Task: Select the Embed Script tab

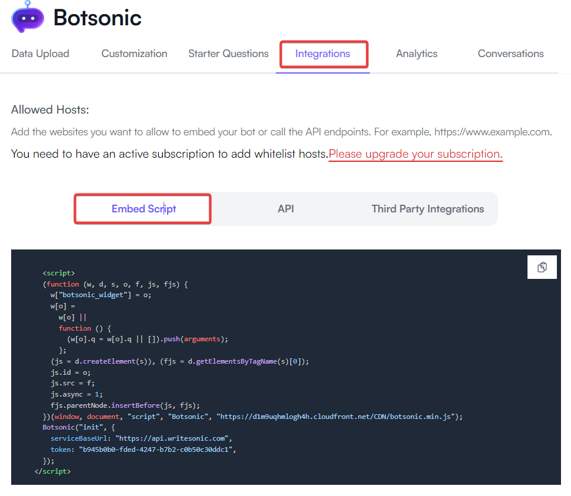Action: point(143,208)
